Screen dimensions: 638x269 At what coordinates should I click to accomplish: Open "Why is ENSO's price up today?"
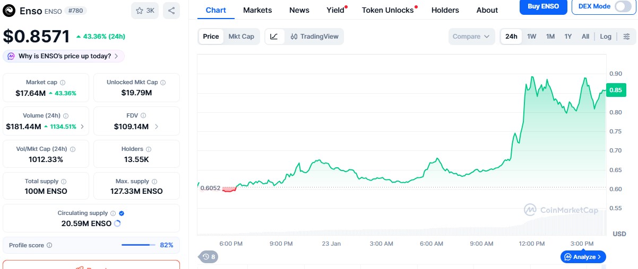point(64,56)
